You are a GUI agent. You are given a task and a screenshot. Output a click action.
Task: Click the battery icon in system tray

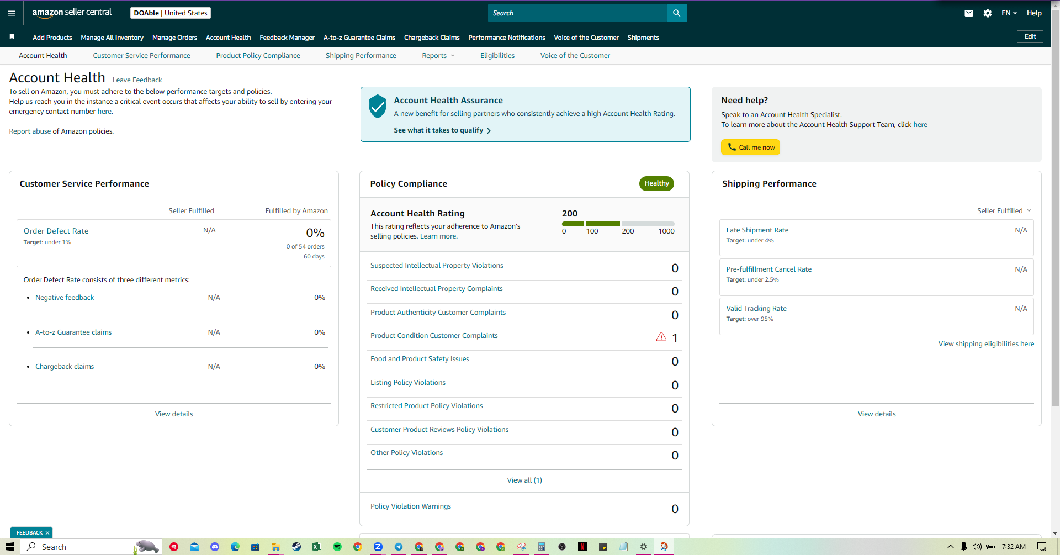click(990, 547)
